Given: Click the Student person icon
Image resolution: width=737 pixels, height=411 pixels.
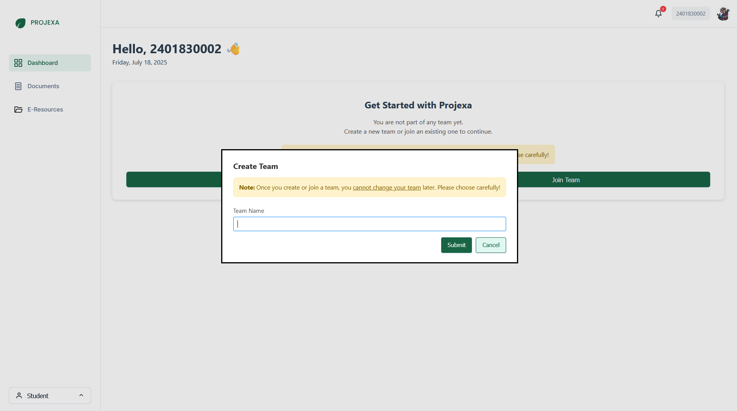Looking at the screenshot, I should click(19, 395).
